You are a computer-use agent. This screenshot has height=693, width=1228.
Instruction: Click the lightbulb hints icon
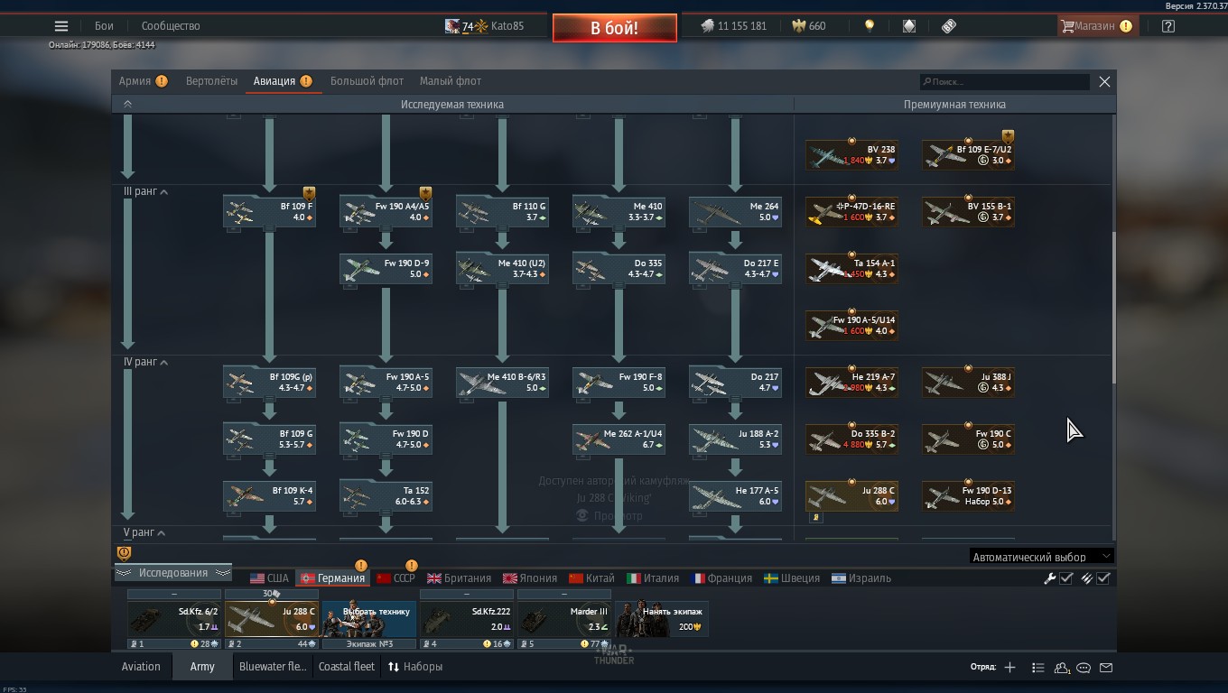click(x=870, y=26)
